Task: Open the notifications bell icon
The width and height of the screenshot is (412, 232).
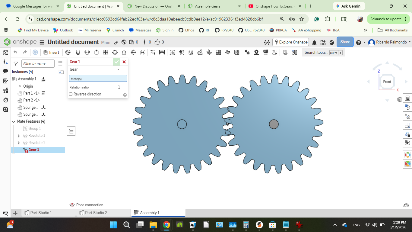Action: pos(314,42)
